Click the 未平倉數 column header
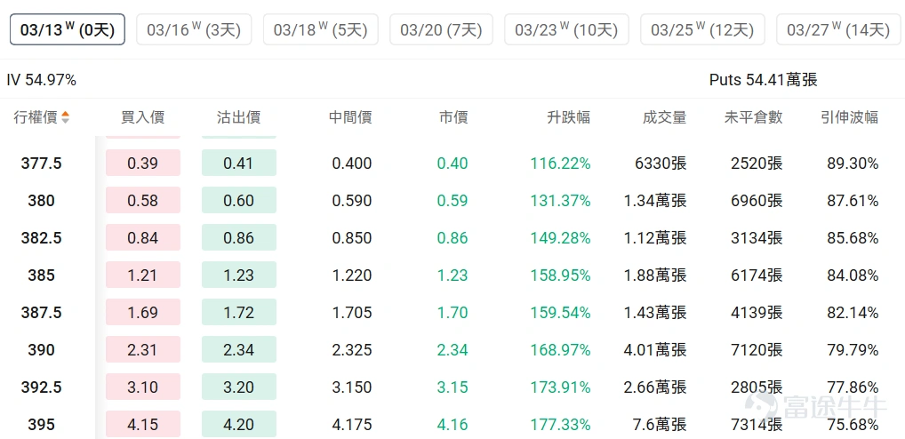The image size is (905, 439). (x=753, y=117)
